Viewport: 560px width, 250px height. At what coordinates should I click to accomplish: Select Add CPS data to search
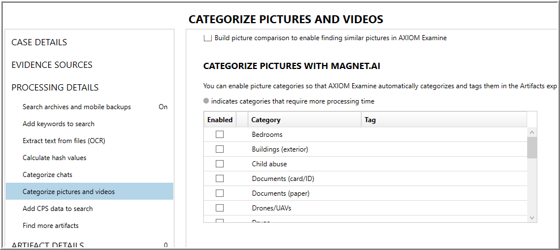point(58,209)
